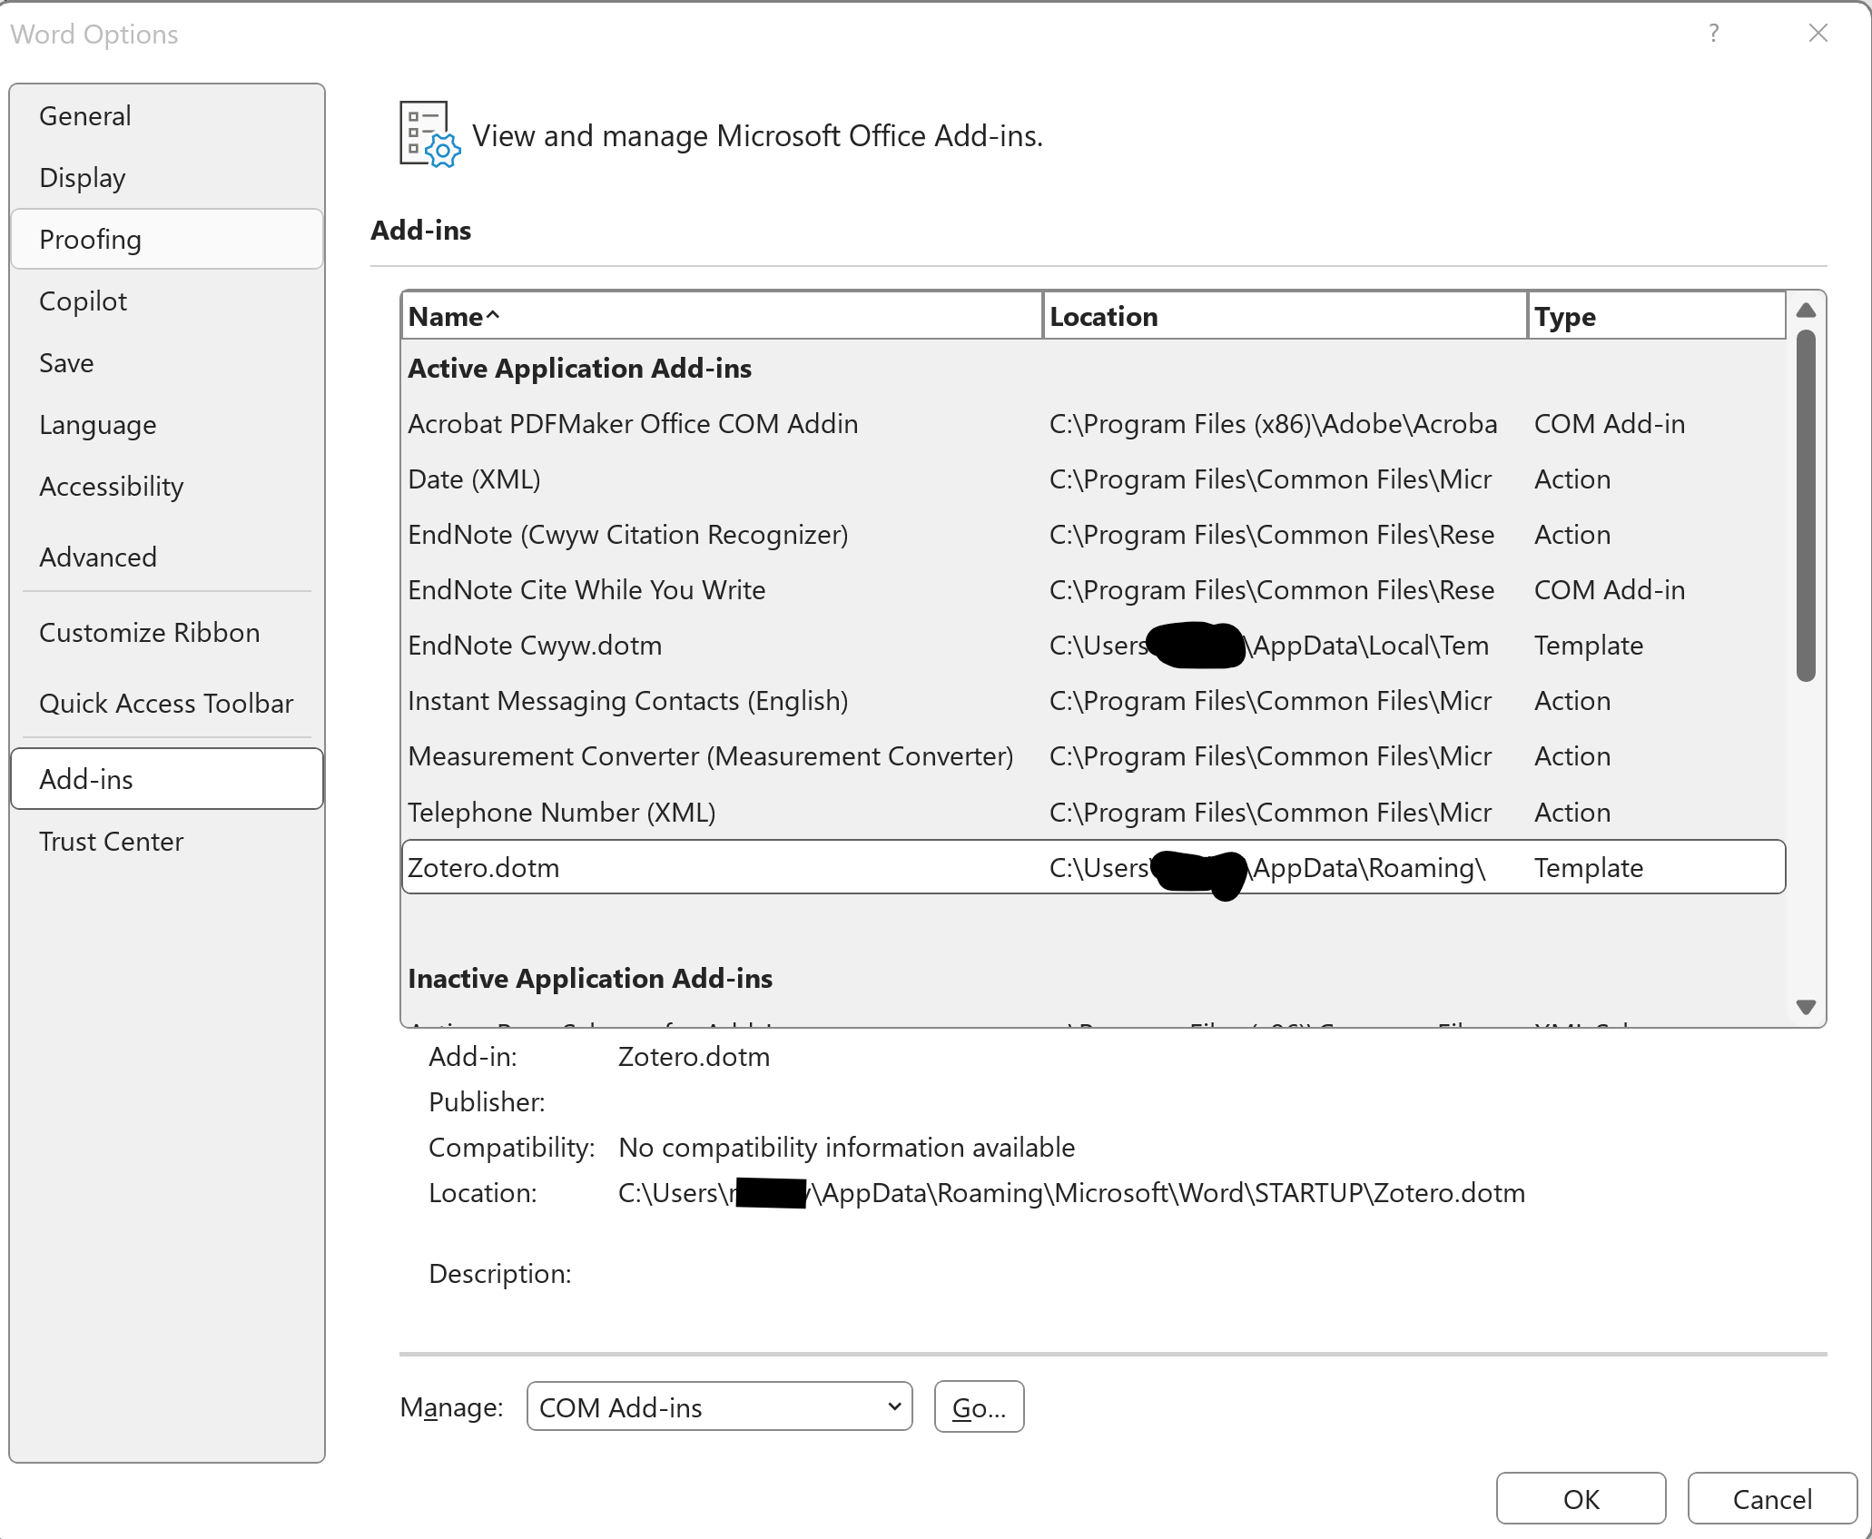1872x1539 pixels.
Task: Click the Cancel button
Action: point(1771,1498)
